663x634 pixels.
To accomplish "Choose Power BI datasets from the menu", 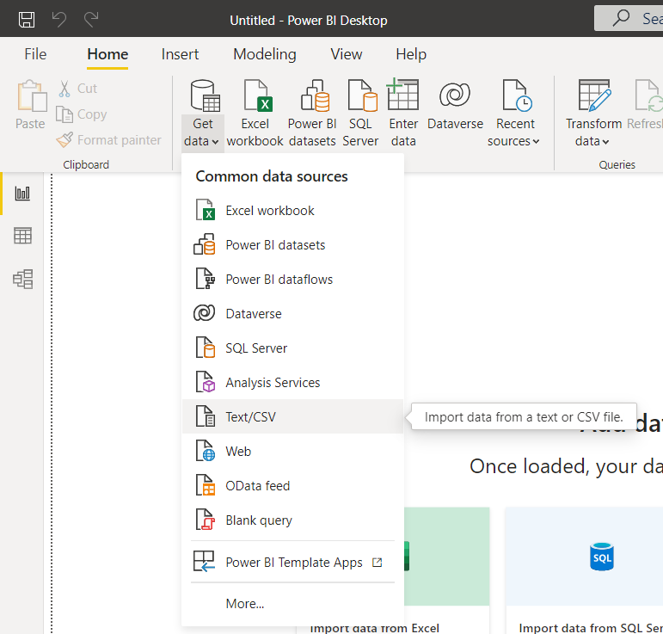I will (292, 245).
